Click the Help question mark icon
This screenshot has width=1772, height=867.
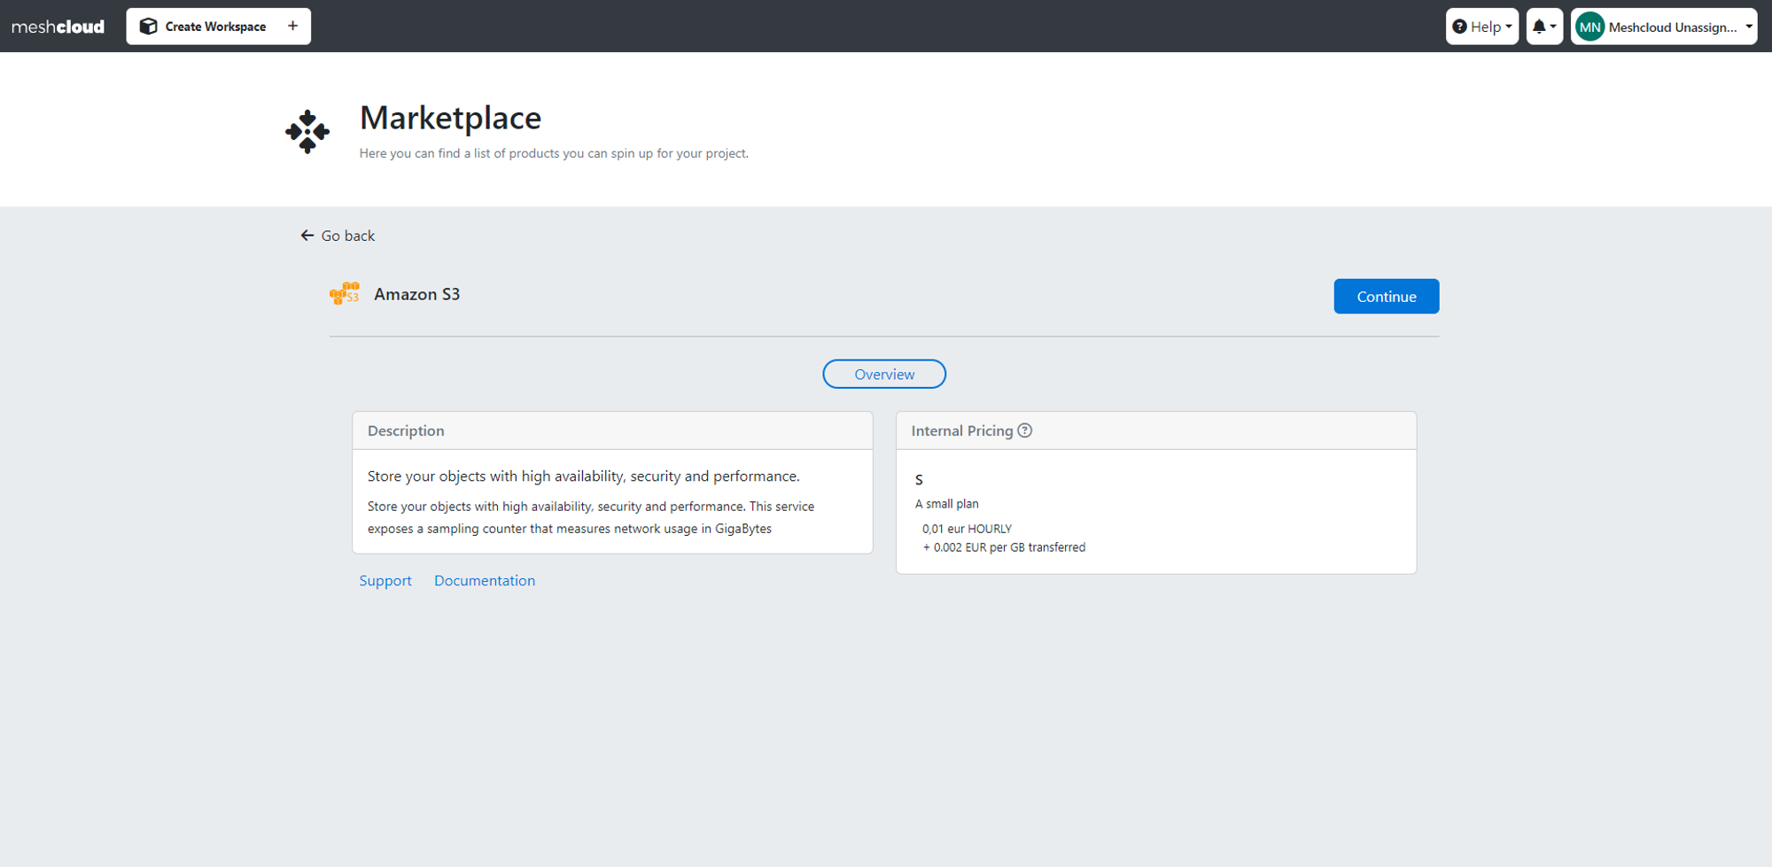(1459, 27)
